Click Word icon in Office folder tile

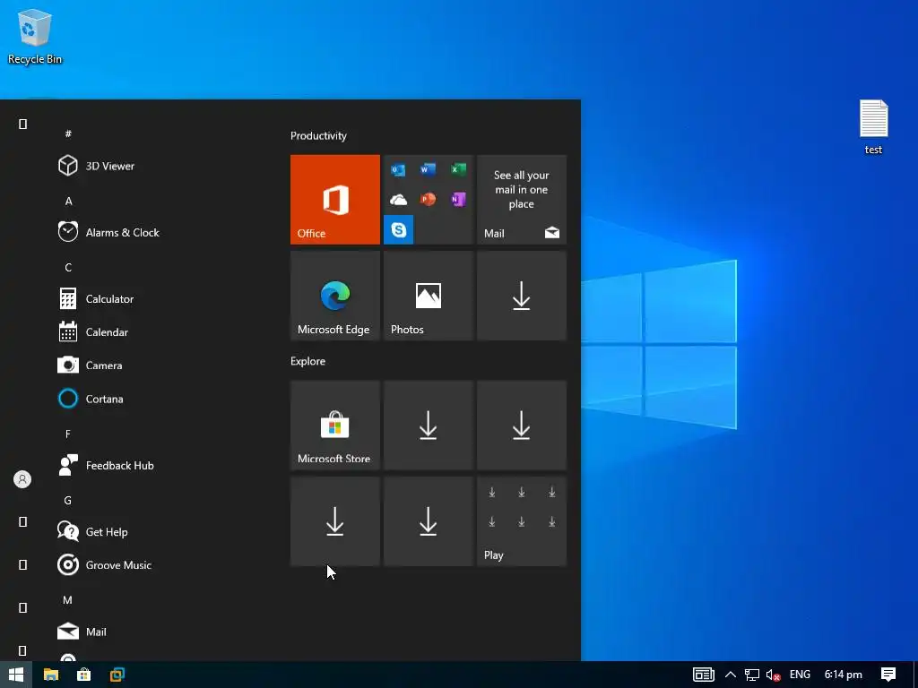click(x=428, y=169)
